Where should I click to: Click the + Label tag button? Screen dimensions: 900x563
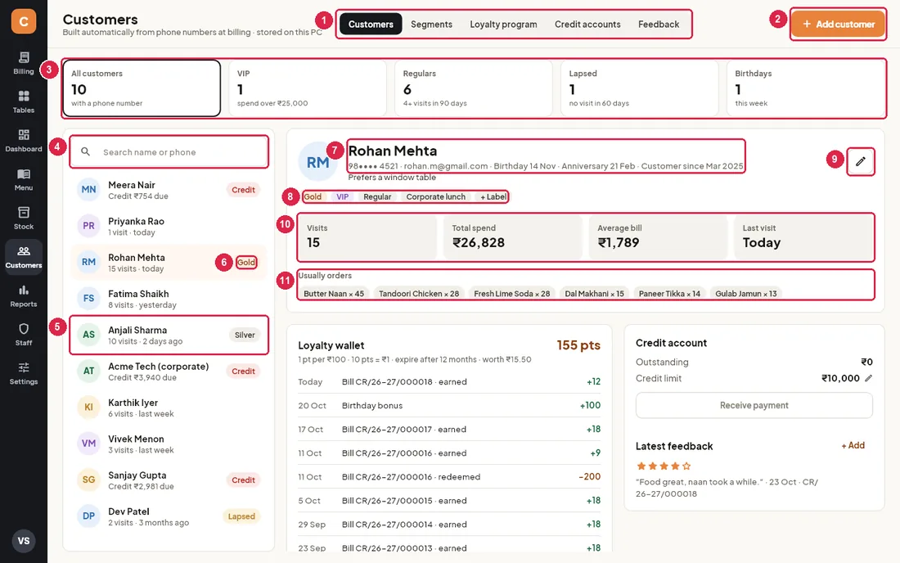click(x=493, y=197)
